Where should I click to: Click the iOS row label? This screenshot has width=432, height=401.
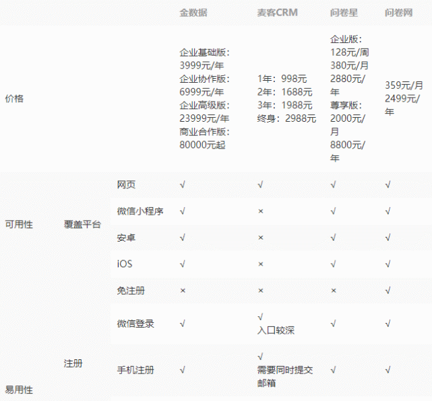pyautogui.click(x=125, y=264)
